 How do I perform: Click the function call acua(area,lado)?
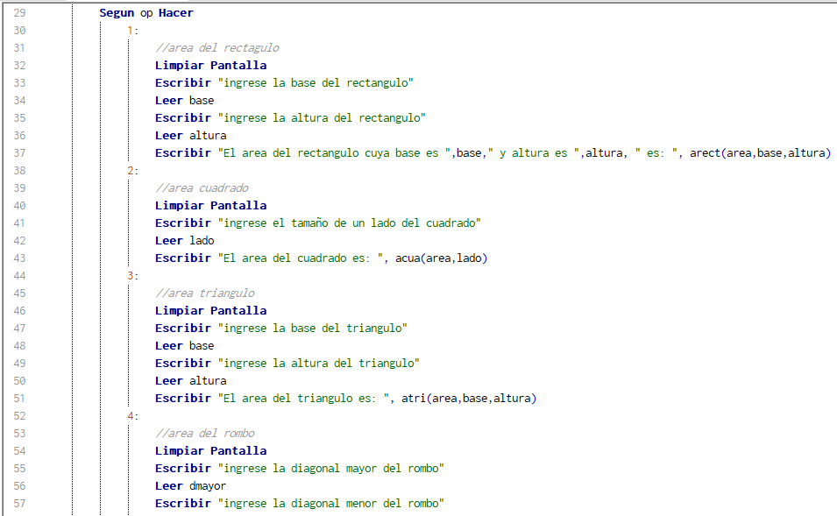pos(442,258)
